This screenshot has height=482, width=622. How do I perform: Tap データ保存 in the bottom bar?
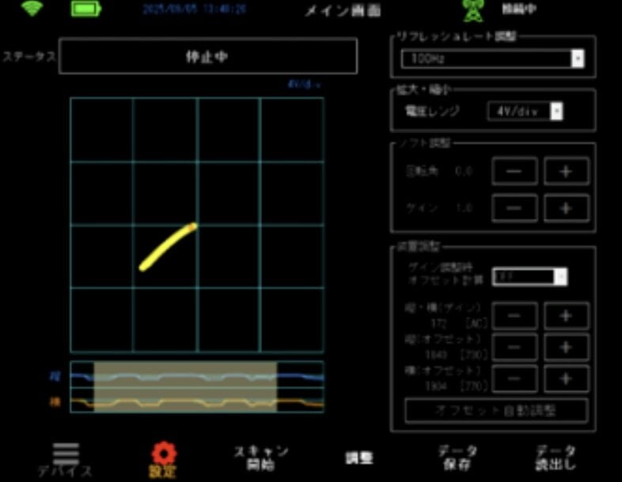[457, 457]
